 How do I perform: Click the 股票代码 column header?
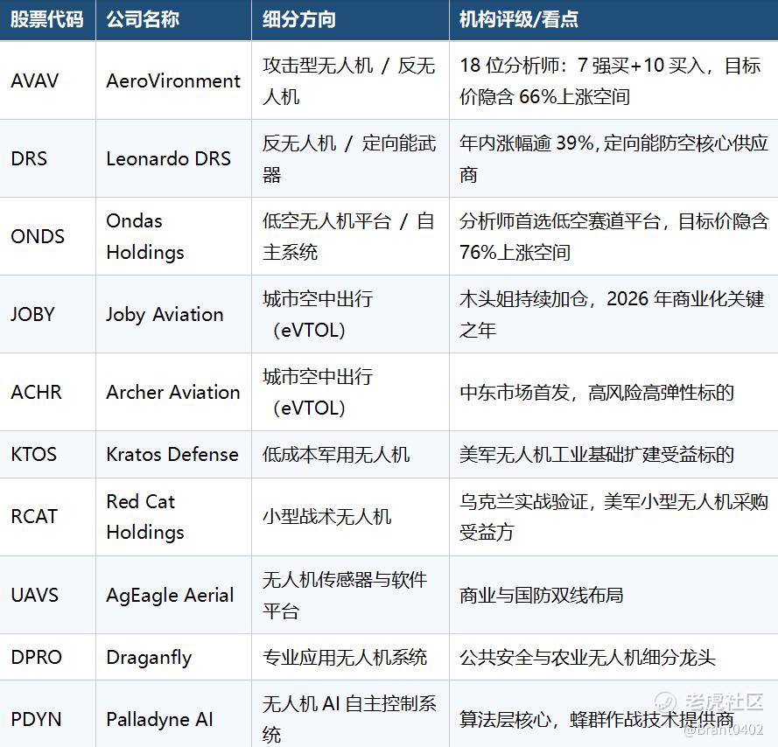(x=47, y=20)
